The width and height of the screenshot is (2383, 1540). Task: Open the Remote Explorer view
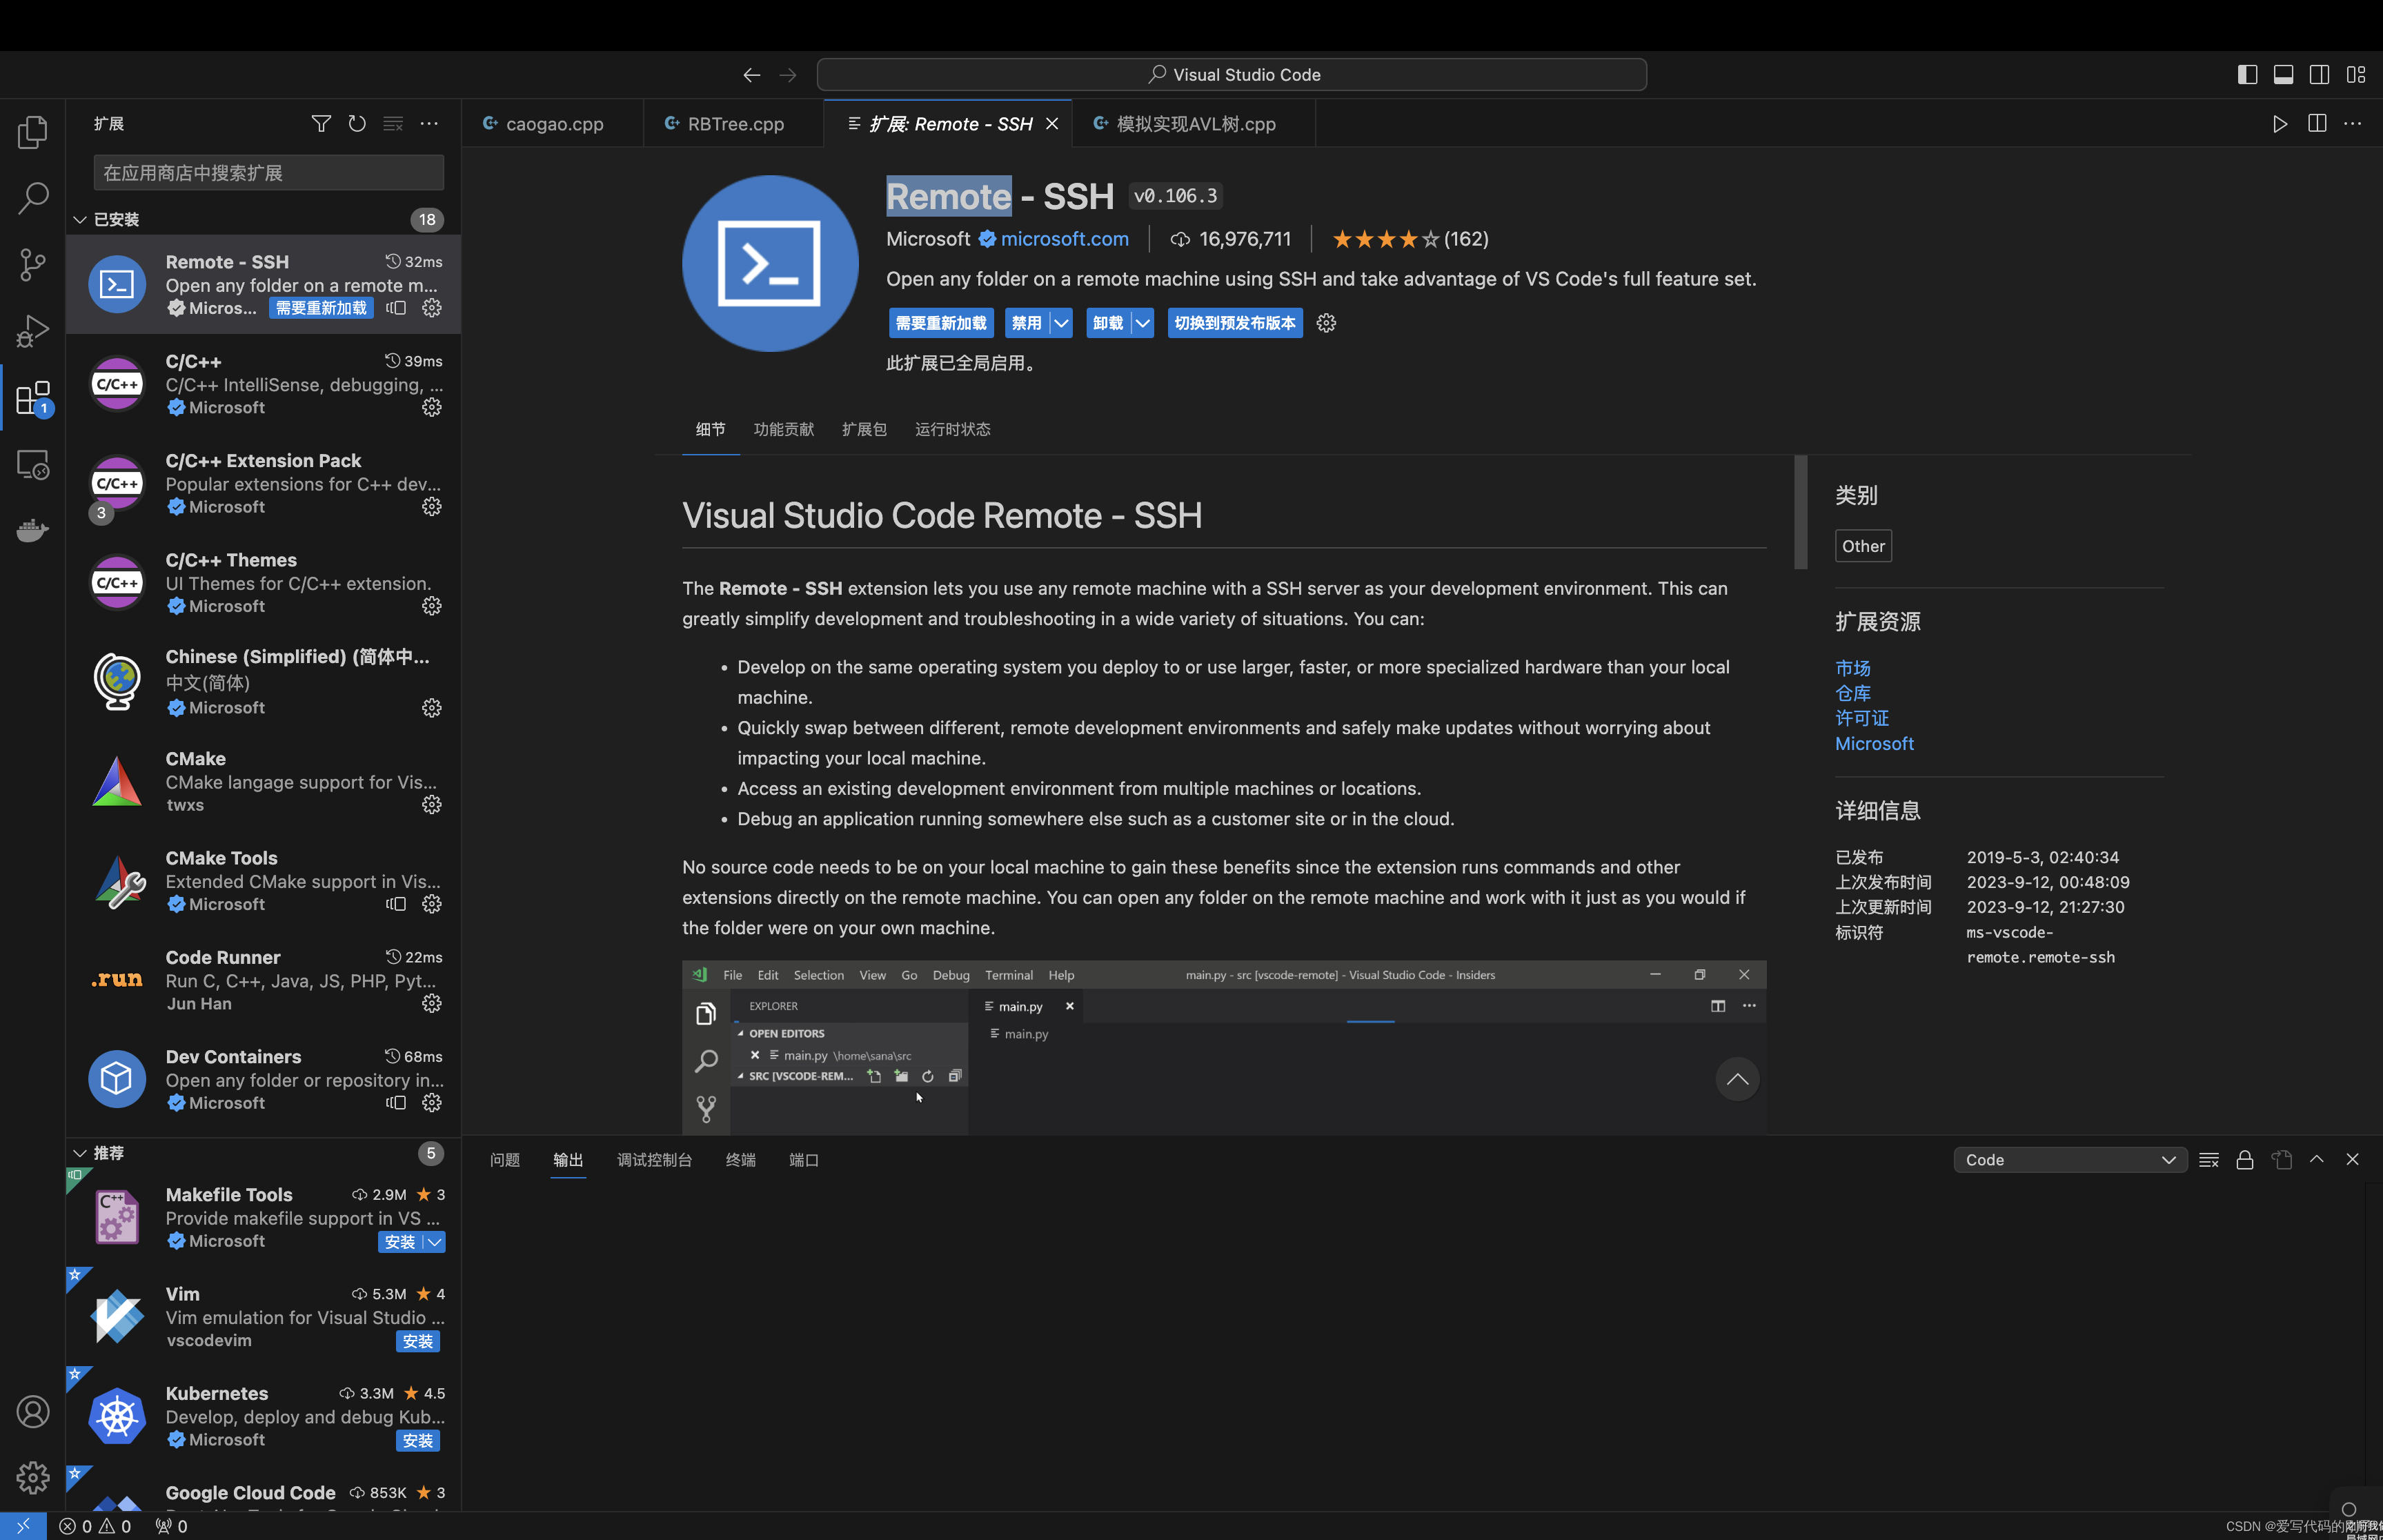pyautogui.click(x=32, y=465)
